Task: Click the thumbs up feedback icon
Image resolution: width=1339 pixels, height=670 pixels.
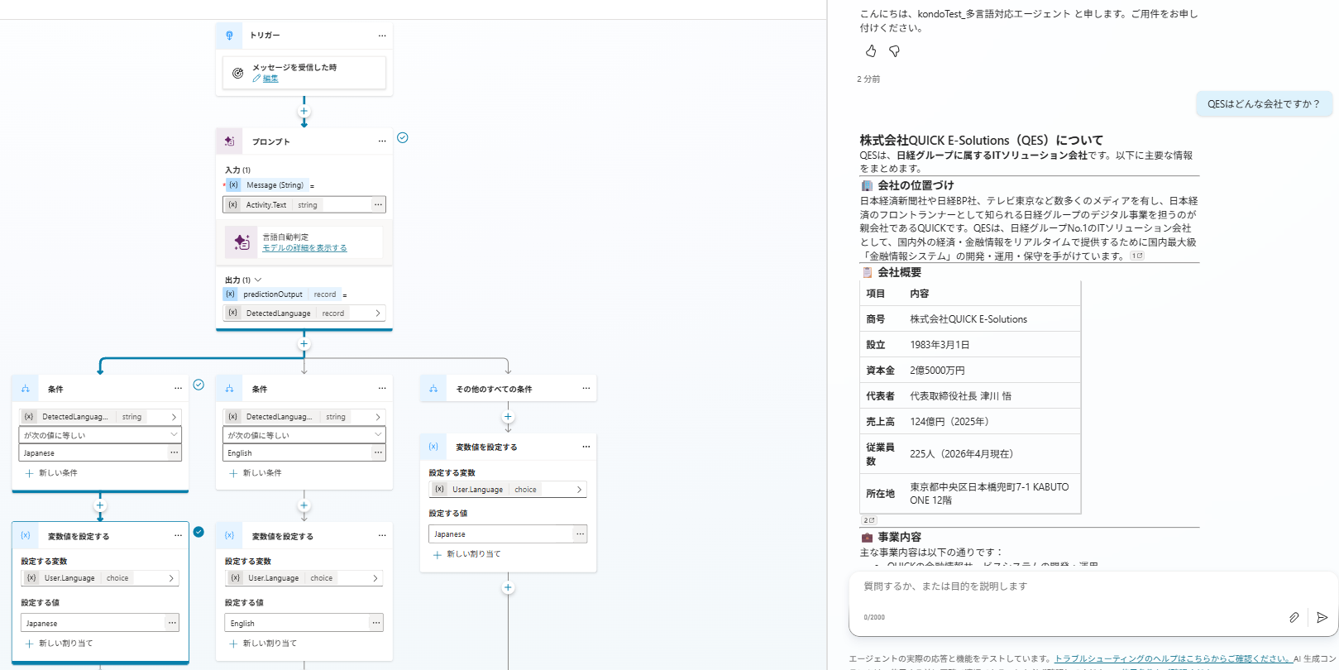Action: (x=871, y=51)
